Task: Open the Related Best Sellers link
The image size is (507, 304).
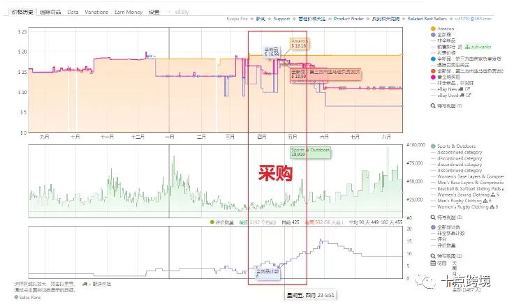Action: (x=427, y=19)
